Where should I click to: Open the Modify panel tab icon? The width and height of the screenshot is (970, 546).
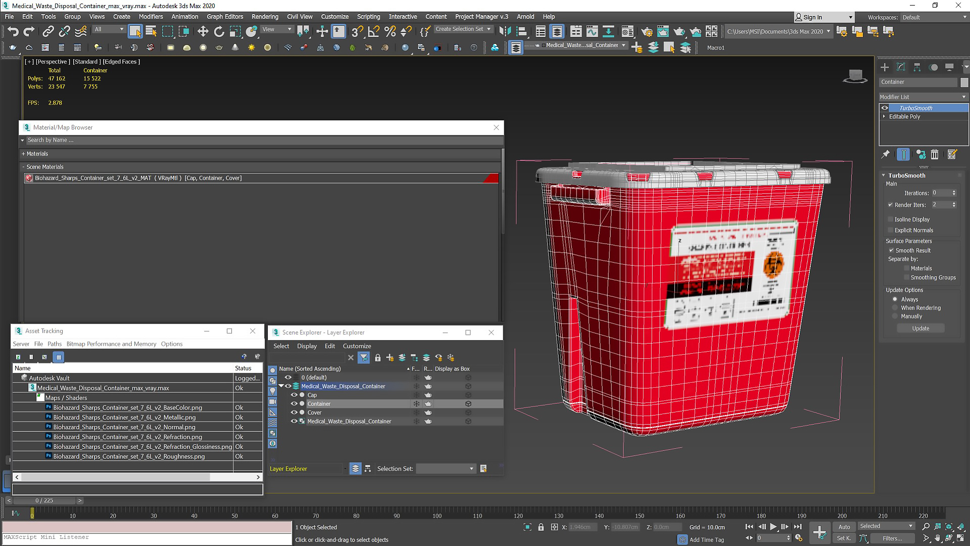pyautogui.click(x=901, y=67)
